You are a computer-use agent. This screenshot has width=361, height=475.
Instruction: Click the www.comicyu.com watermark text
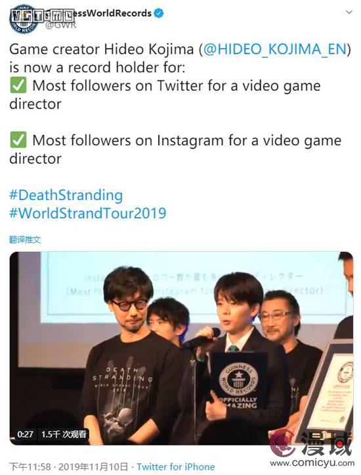312,463
